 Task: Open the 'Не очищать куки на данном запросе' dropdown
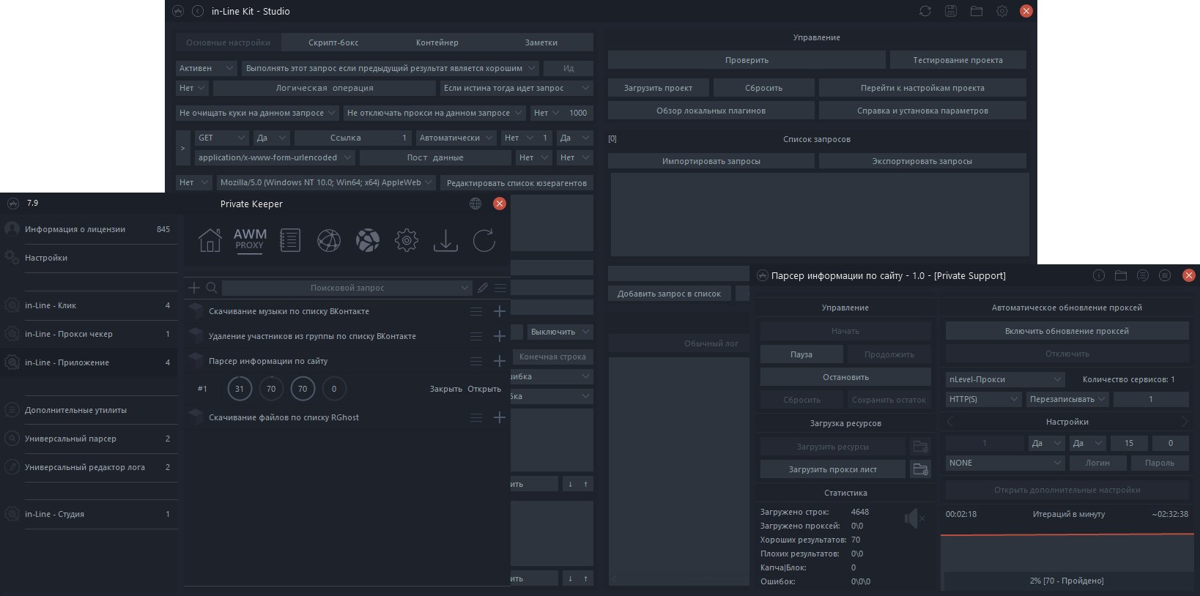click(x=257, y=113)
